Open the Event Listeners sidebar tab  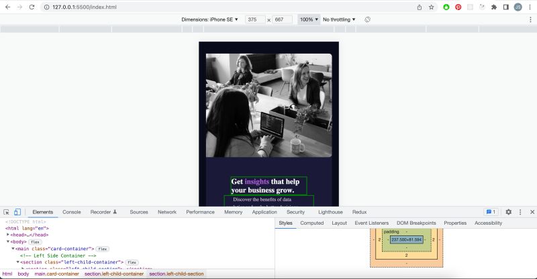point(372,223)
